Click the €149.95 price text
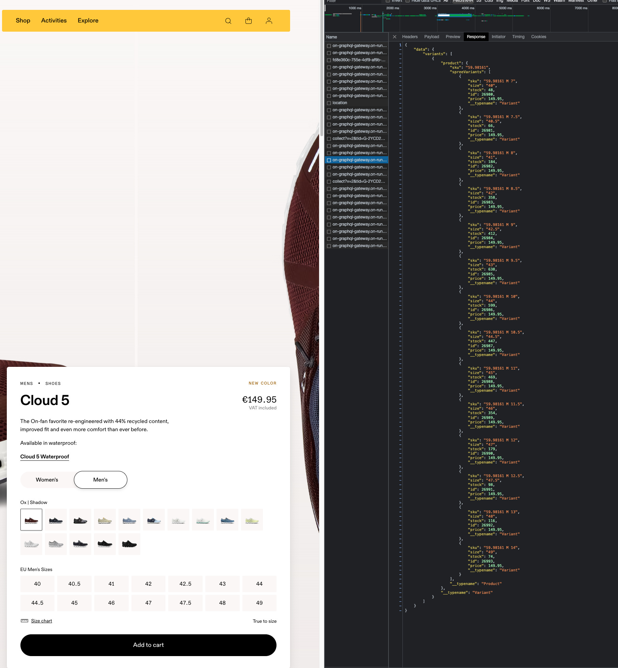Screen dimensions: 618x668 [x=259, y=400]
